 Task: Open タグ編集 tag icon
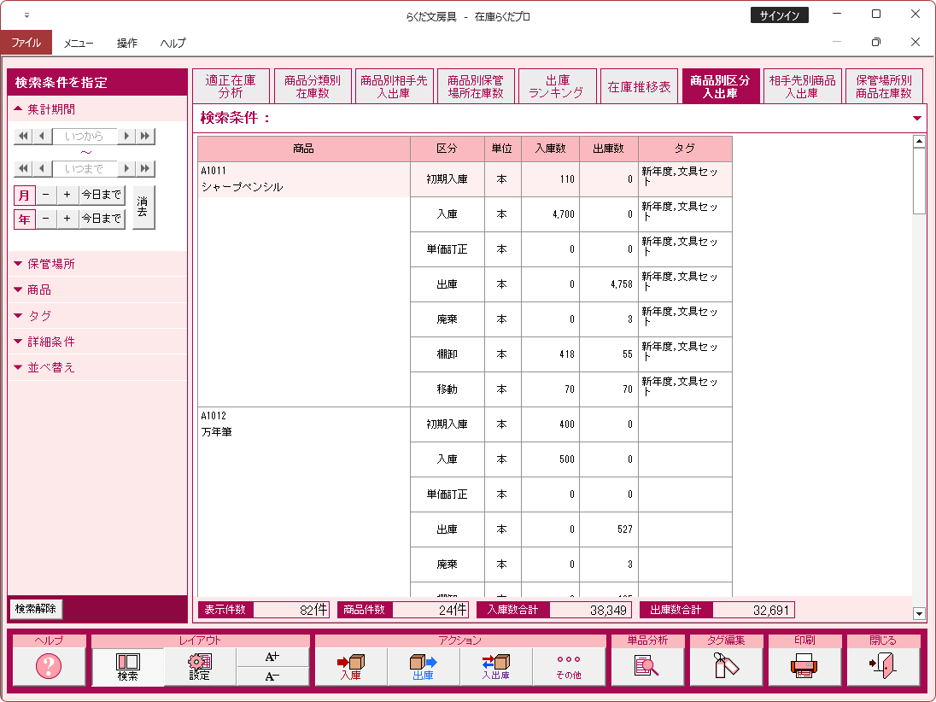coord(726,666)
